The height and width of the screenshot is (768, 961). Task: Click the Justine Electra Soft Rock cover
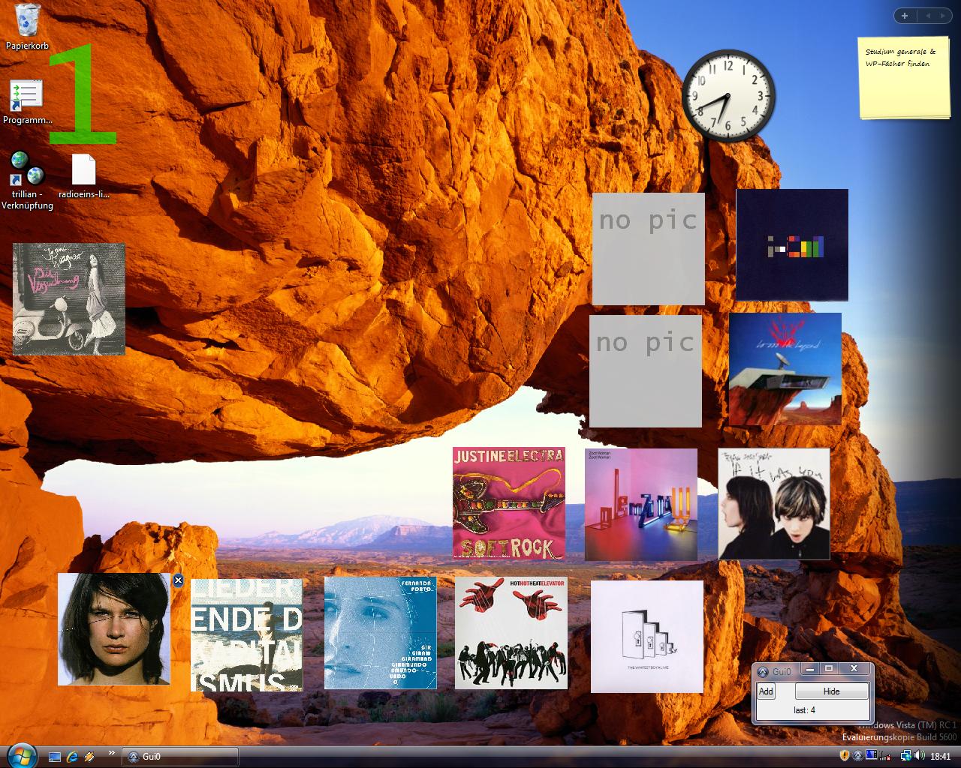[508, 503]
